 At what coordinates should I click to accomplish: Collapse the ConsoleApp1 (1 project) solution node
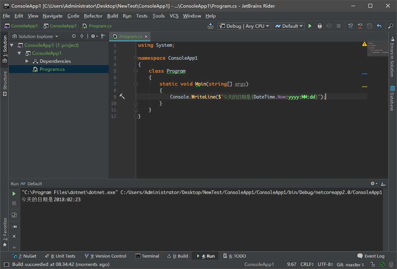click(12, 45)
